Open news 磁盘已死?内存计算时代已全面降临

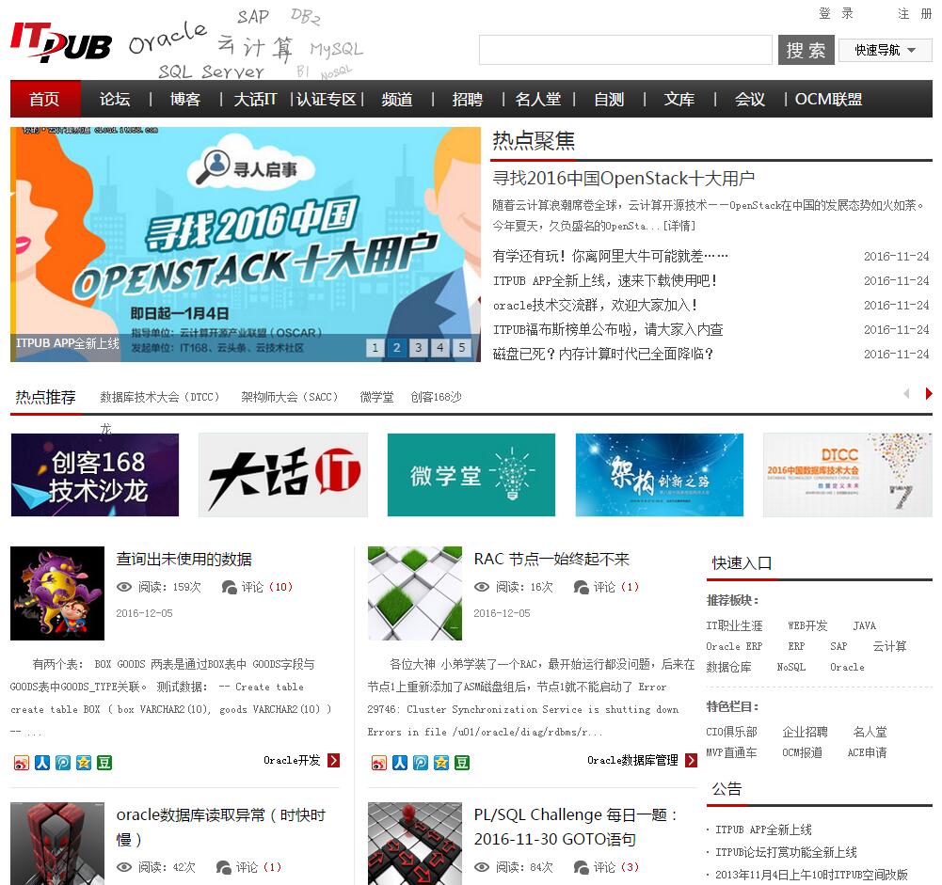click(602, 354)
